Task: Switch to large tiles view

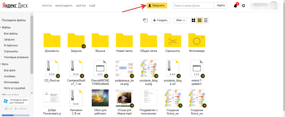Action: [x=193, y=20]
